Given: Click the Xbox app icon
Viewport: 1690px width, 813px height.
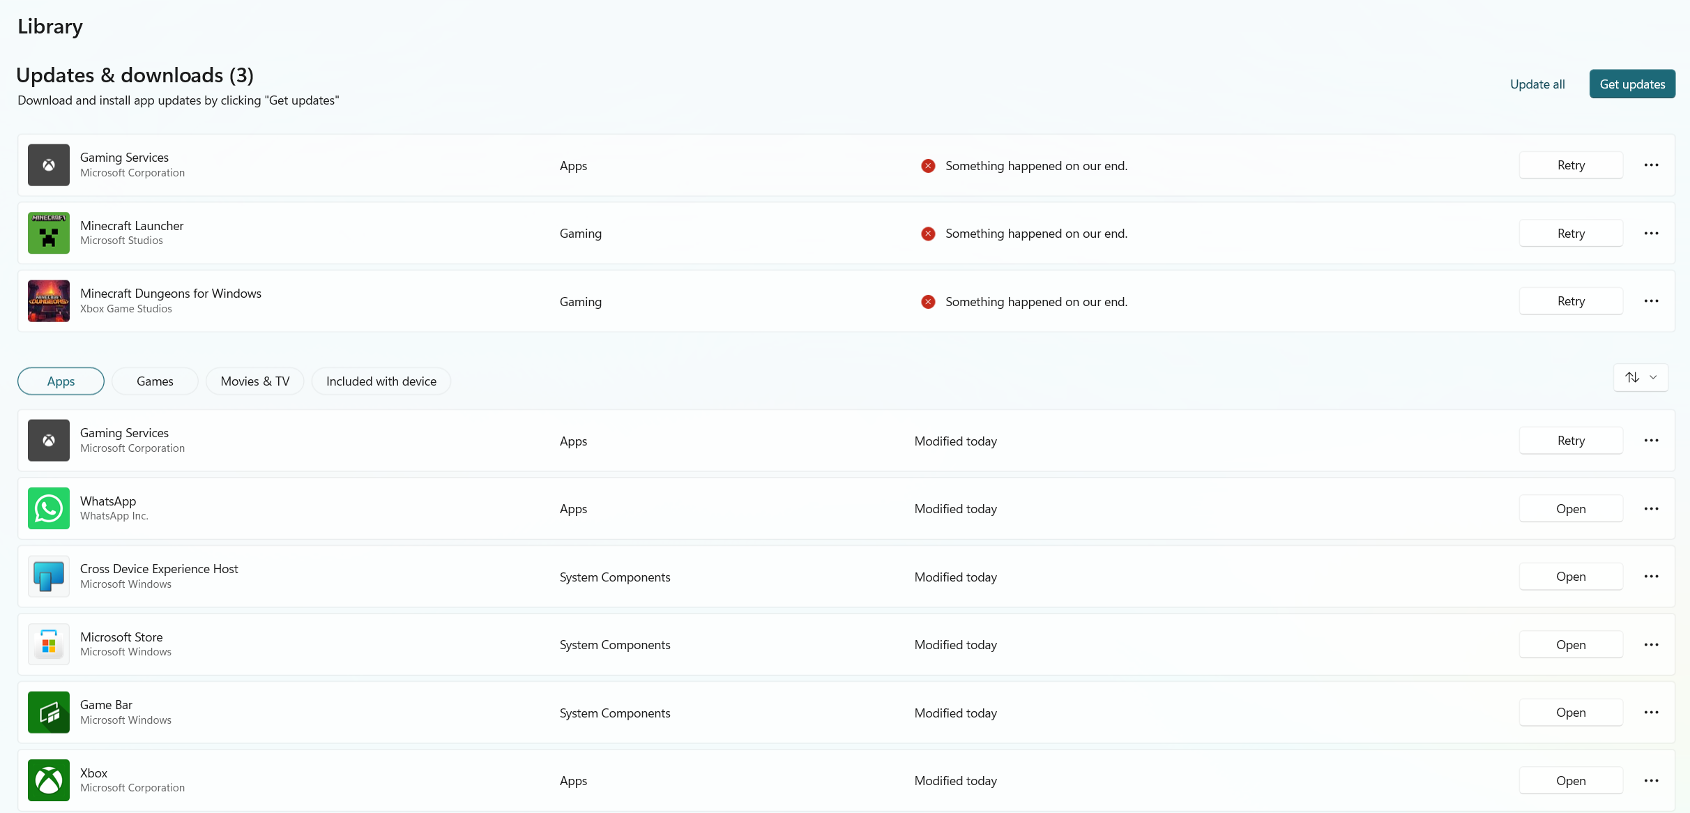Looking at the screenshot, I should click(x=48, y=780).
